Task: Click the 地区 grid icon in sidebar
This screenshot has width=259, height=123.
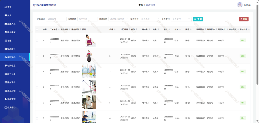Action: 6,41
